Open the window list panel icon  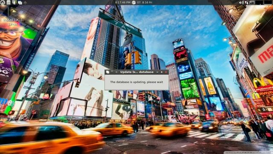(20, 3)
